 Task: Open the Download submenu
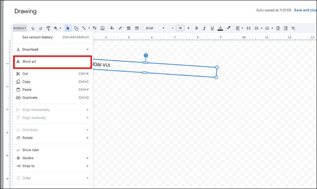53,50
